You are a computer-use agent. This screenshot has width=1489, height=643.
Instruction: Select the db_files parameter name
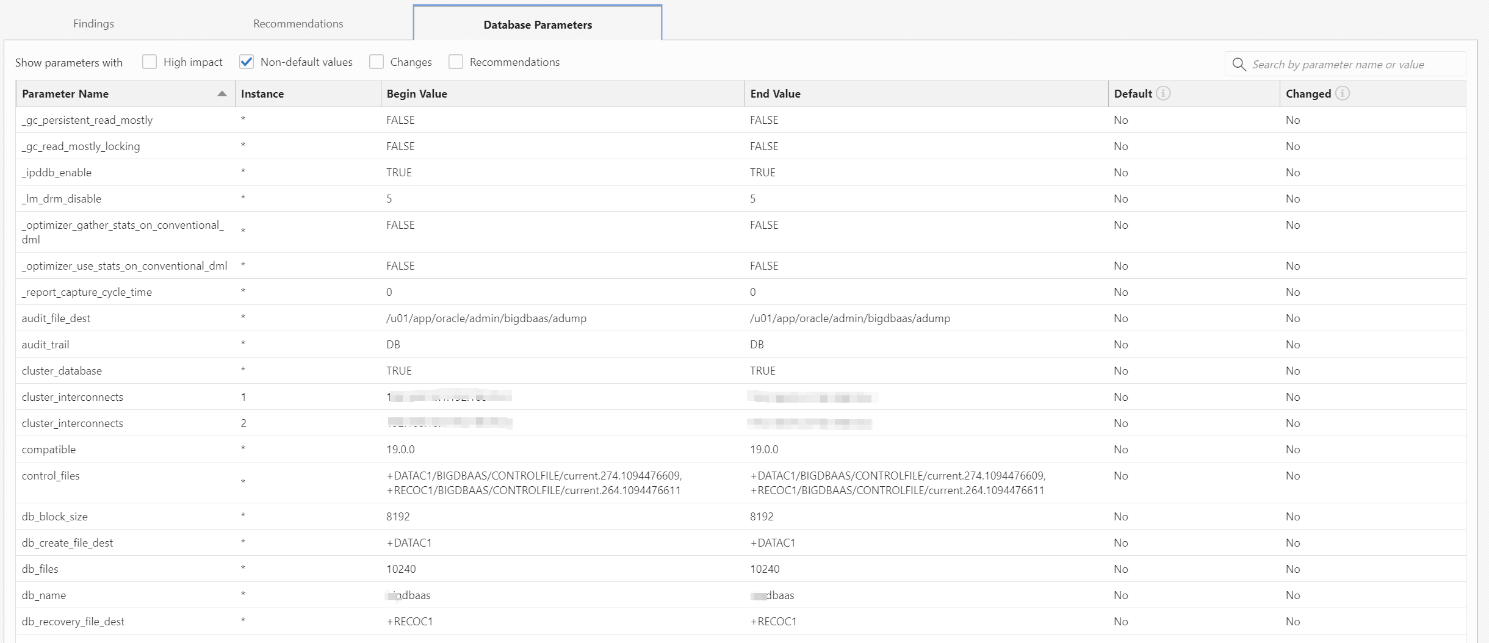pyautogui.click(x=40, y=569)
